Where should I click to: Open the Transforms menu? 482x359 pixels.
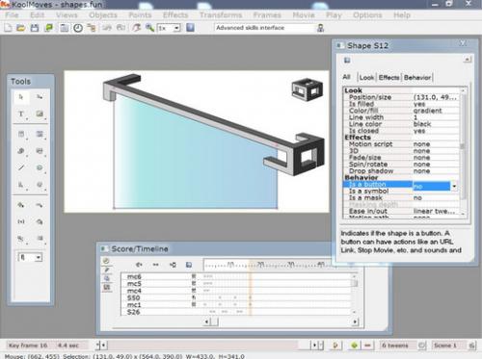[221, 15]
